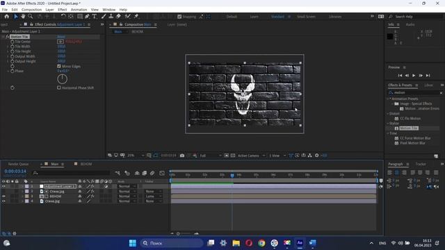Expand layer 3 BEHOM properties
The height and width of the screenshot is (250, 445).
pyautogui.click(x=22, y=196)
